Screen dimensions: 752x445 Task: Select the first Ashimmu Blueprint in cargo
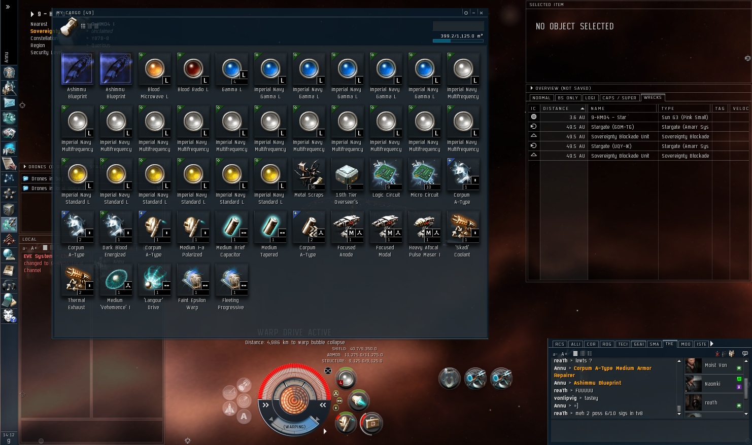[77, 76]
